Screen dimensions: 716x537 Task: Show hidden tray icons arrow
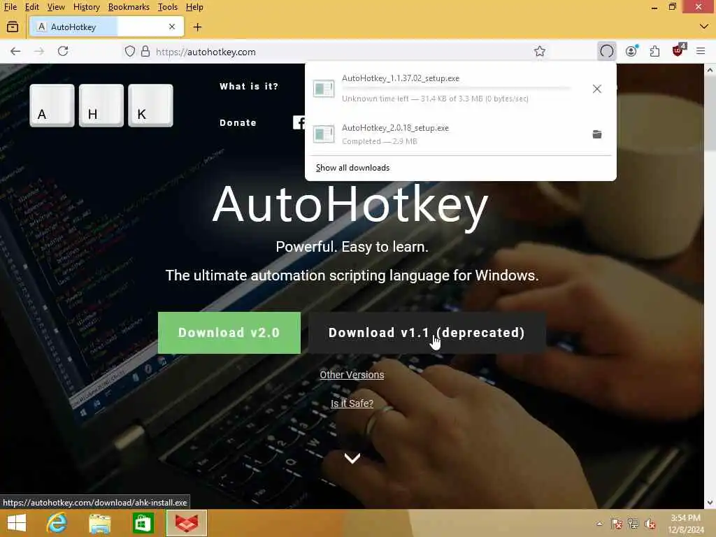point(599,524)
